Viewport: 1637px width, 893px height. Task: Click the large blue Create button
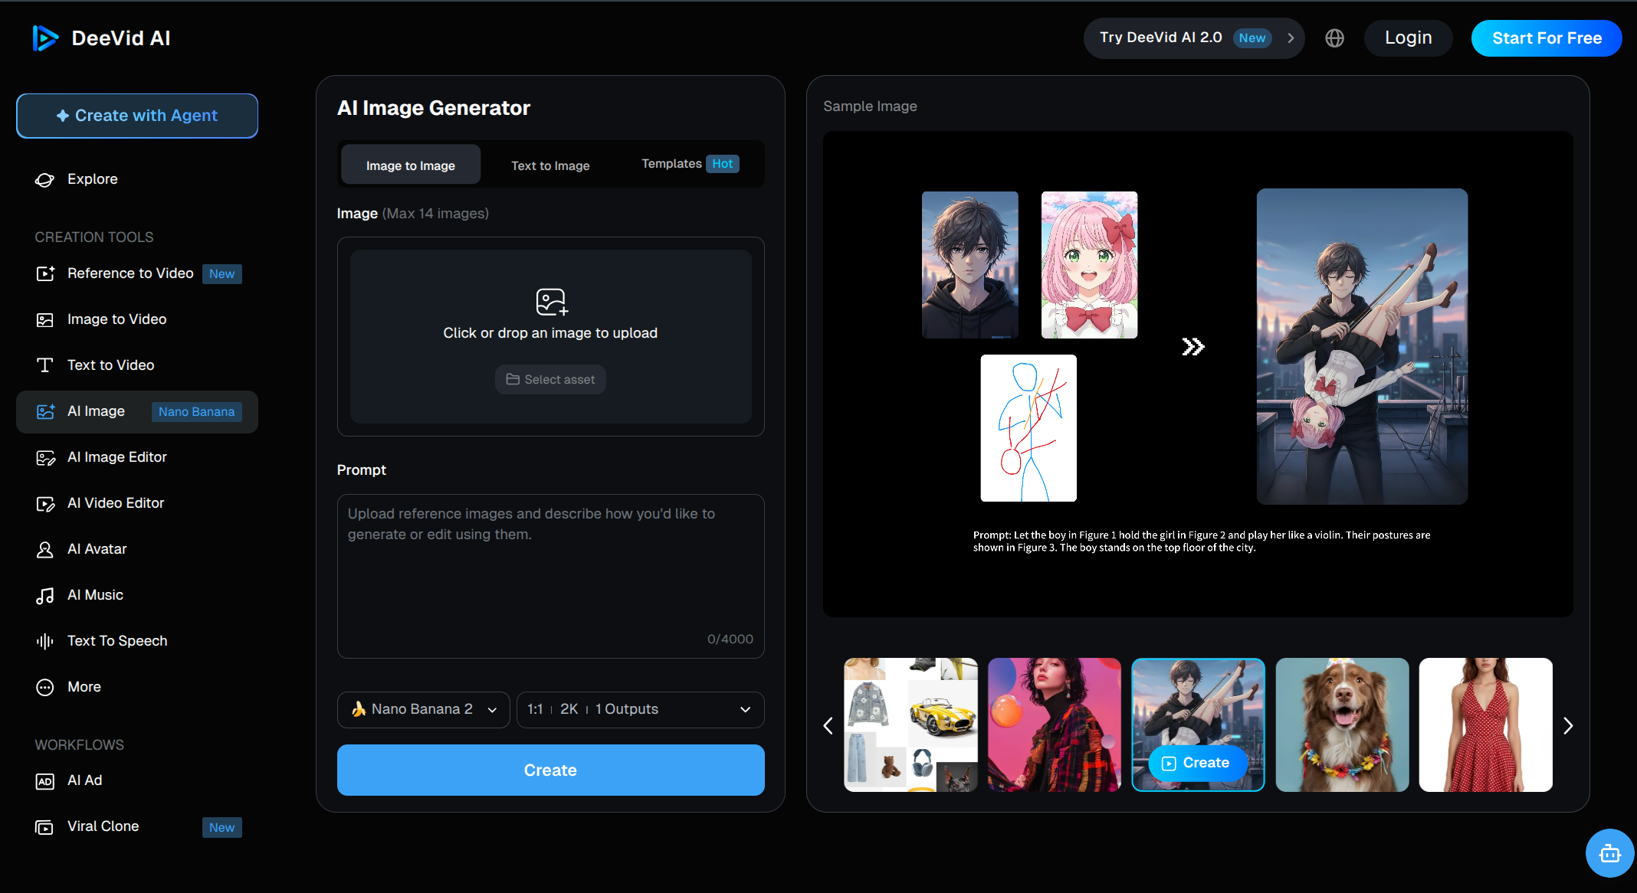551,770
